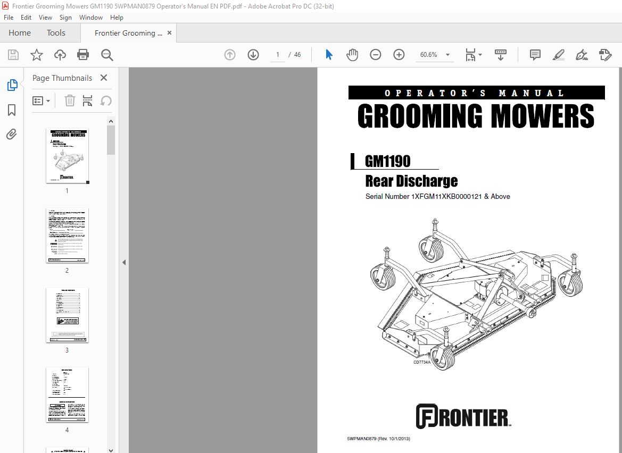622x453 pixels.
Task: Click the insert pages icon in thumbnails panel
Action: tap(87, 100)
